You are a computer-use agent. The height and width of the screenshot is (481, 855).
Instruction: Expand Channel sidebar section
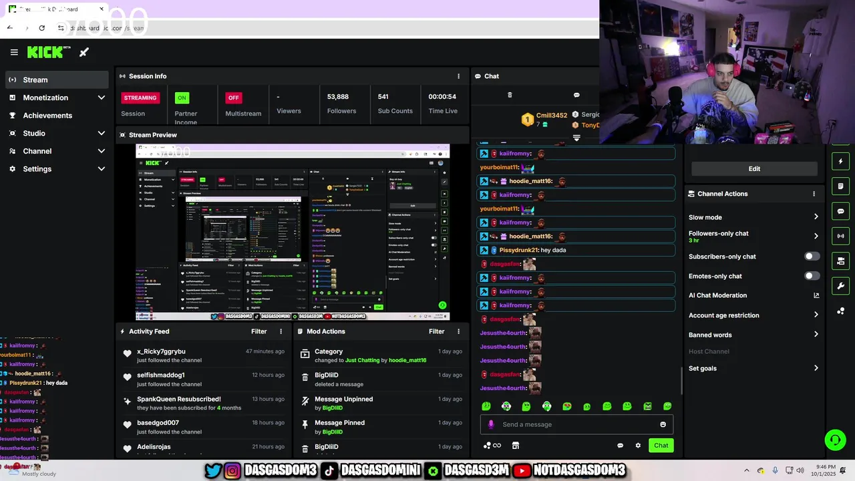click(x=102, y=151)
